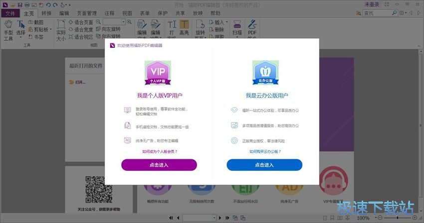Expand the ribbon zoom percentage combo box
Image resolution: width=424 pixels, height=223 pixels.
124,22
